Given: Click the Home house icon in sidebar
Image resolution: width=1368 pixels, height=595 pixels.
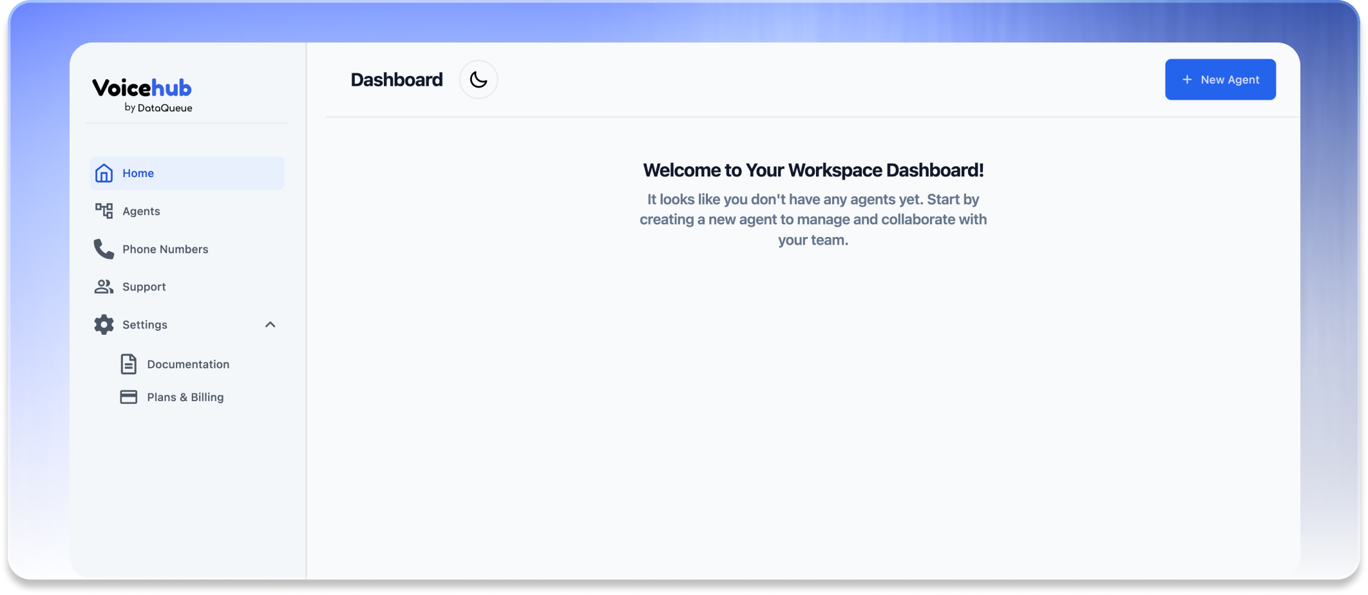Looking at the screenshot, I should tap(104, 173).
